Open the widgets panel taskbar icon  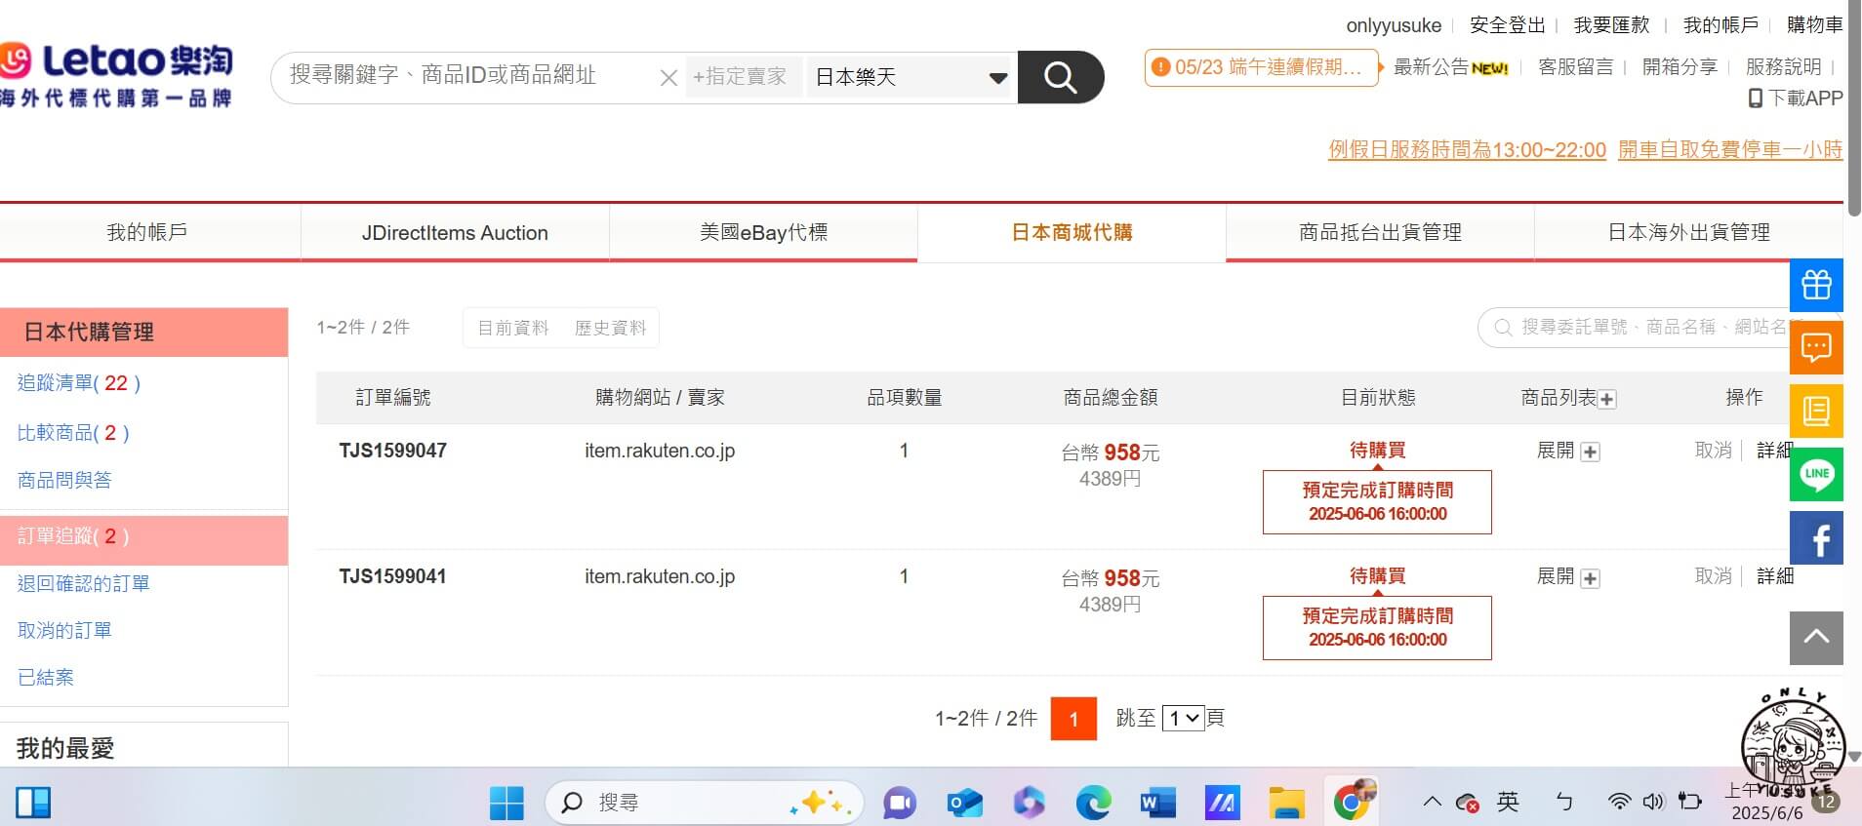coord(33,803)
